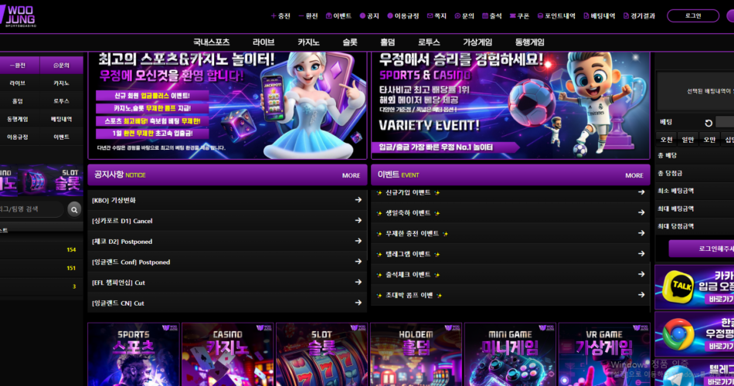
Task: Open 쪽지 messages in the top bar
Action: coord(436,15)
